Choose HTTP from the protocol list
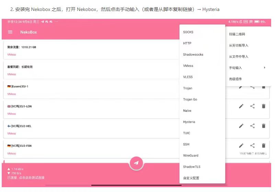This screenshot has height=192, width=278. click(202, 43)
